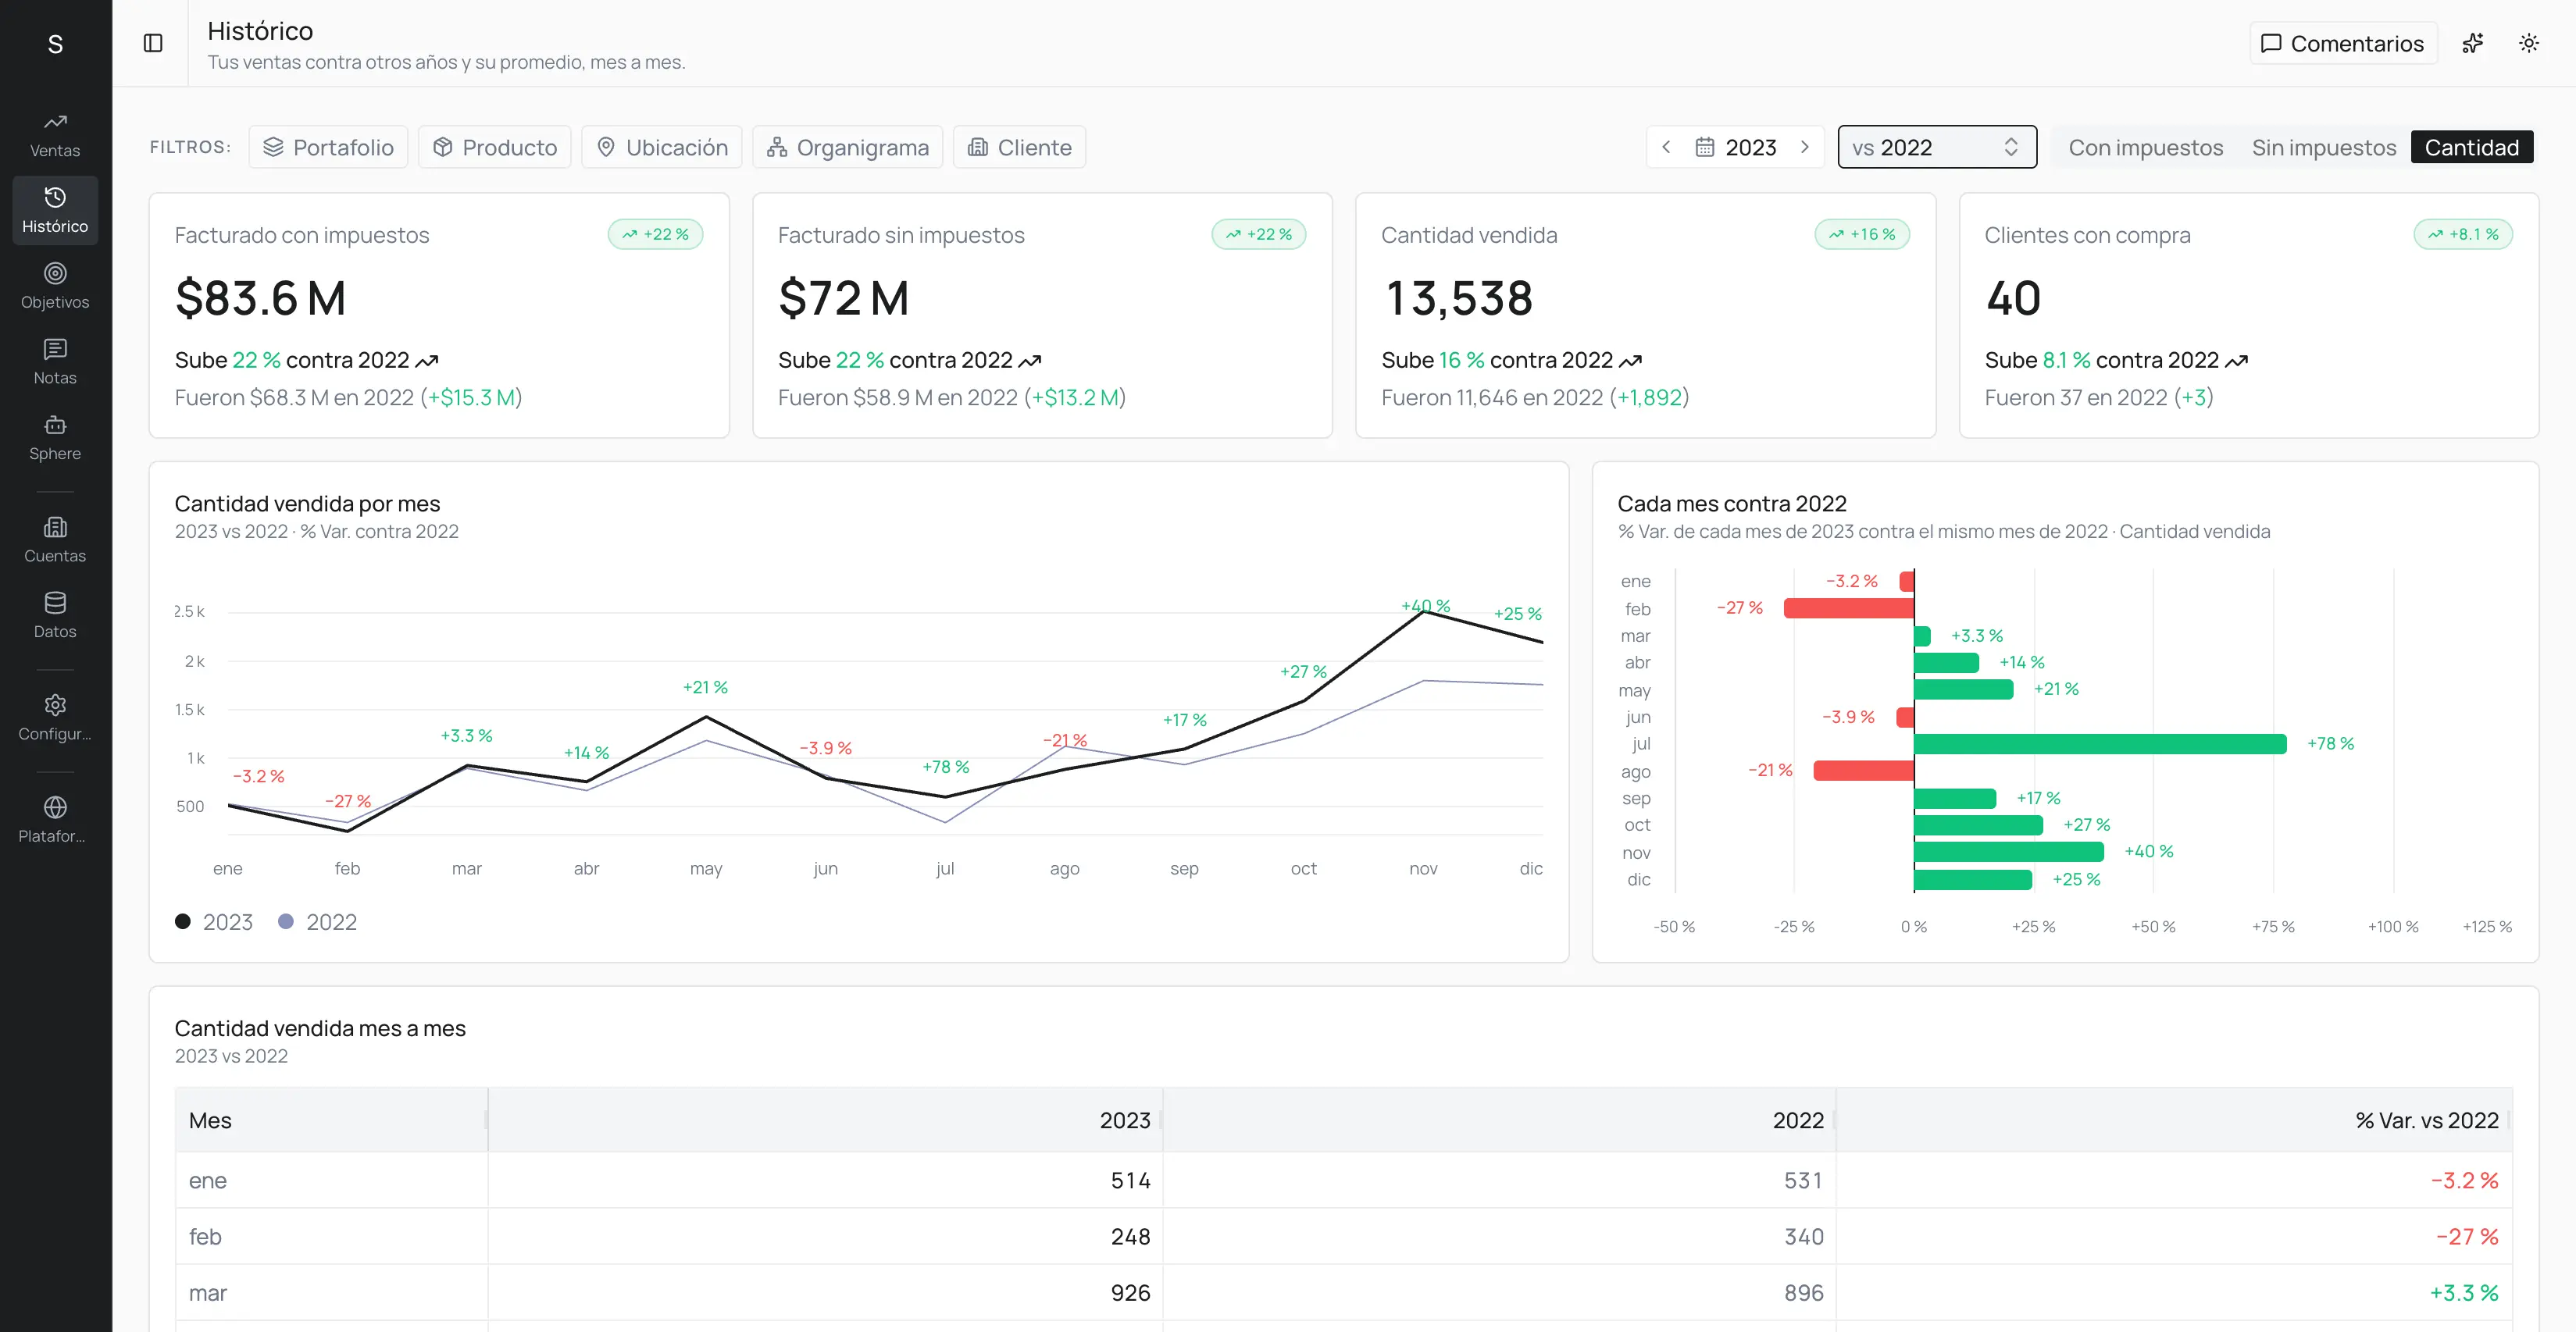The height and width of the screenshot is (1332, 2576).
Task: Switch to Sin impuestos view
Action: pos(2324,147)
